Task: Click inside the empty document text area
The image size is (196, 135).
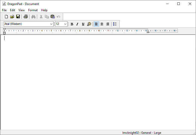Action: click(x=98, y=82)
